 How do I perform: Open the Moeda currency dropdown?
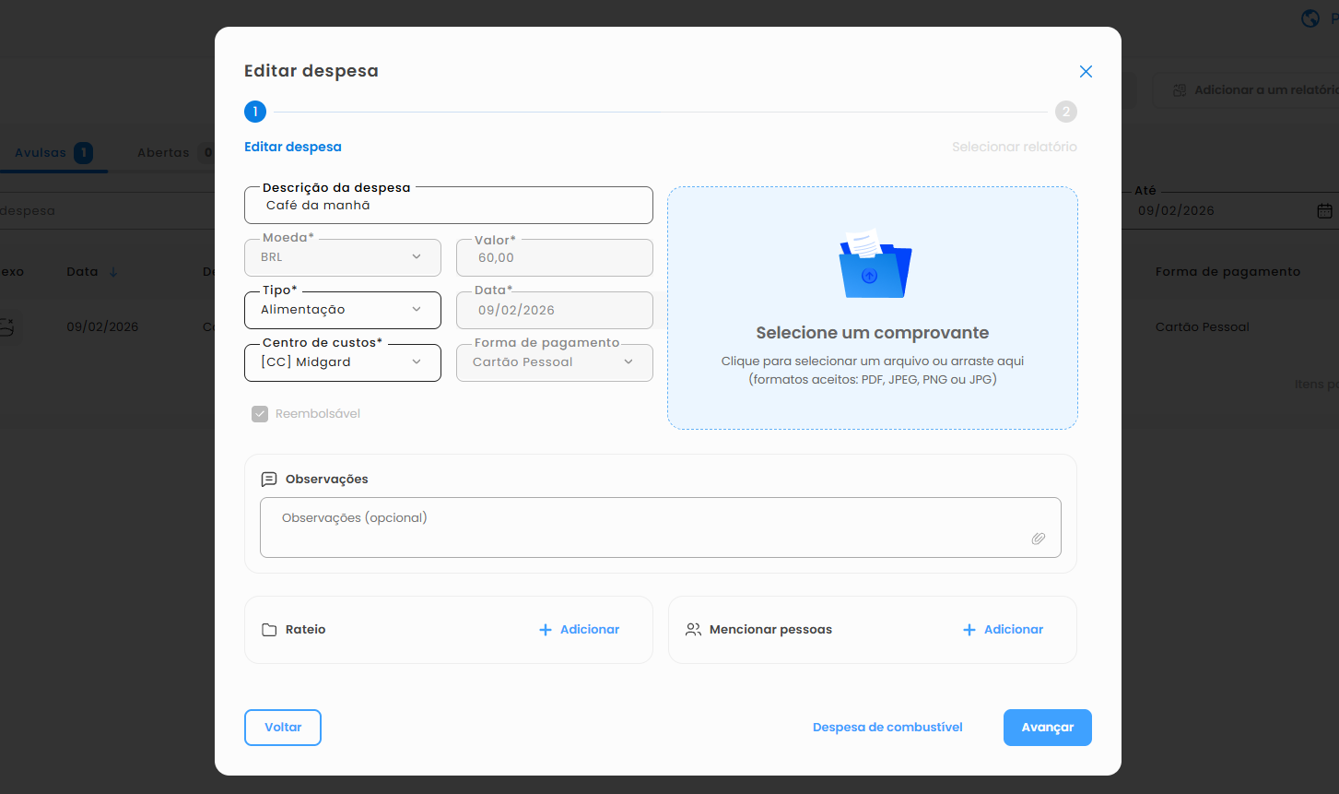342,257
